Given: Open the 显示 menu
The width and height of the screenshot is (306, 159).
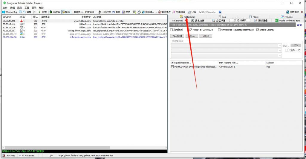Looking at the screenshot, I should [34, 7].
